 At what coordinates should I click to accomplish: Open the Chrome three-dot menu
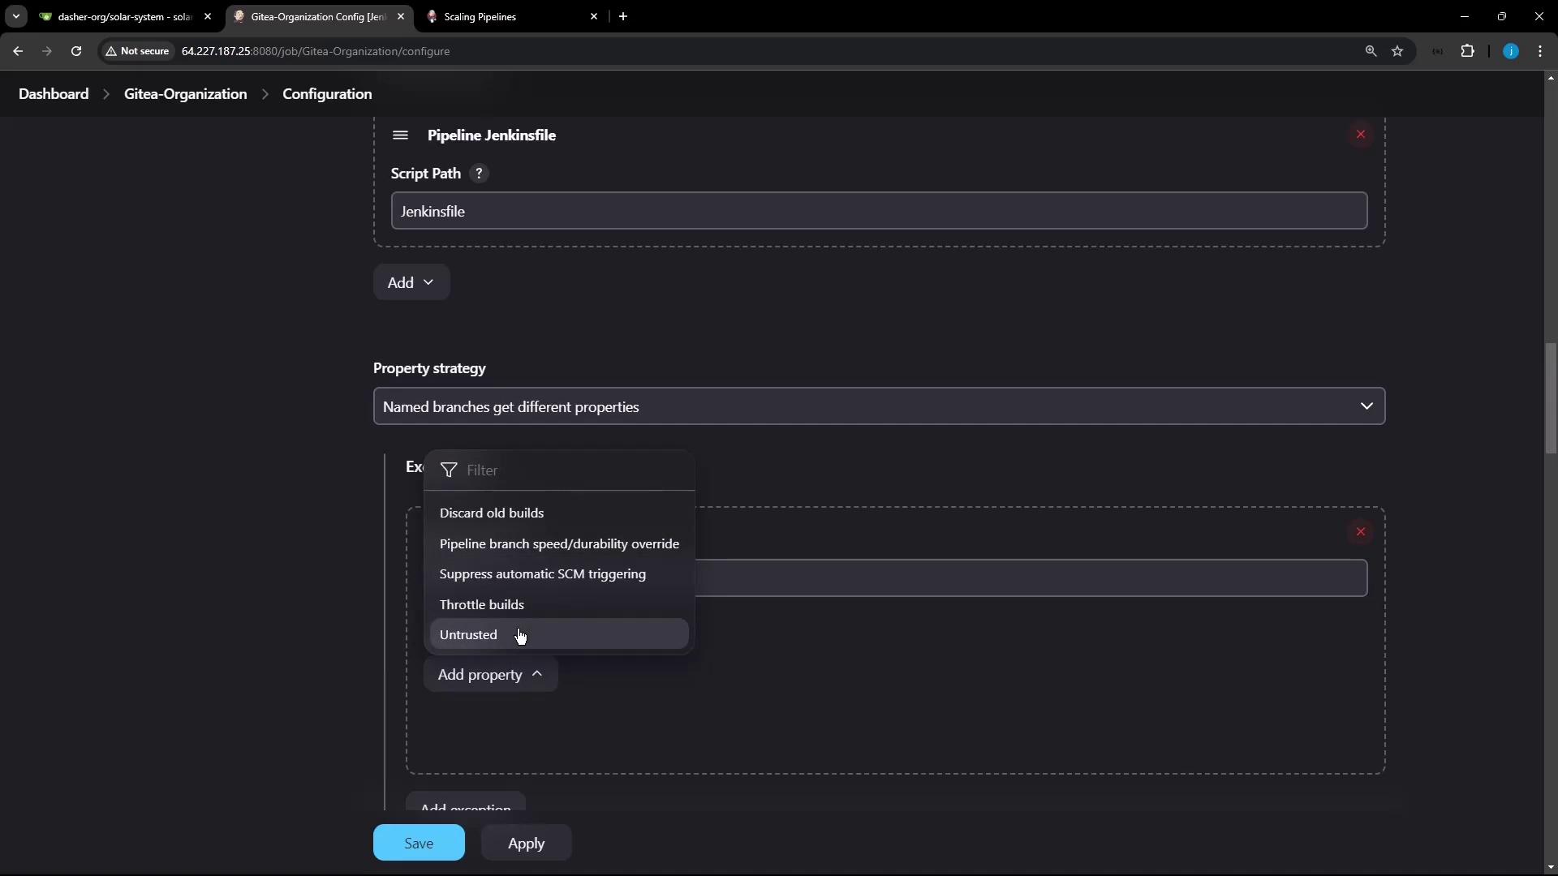pyautogui.click(x=1540, y=51)
